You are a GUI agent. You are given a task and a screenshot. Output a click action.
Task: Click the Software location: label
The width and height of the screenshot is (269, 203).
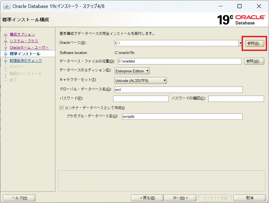coord(74,53)
